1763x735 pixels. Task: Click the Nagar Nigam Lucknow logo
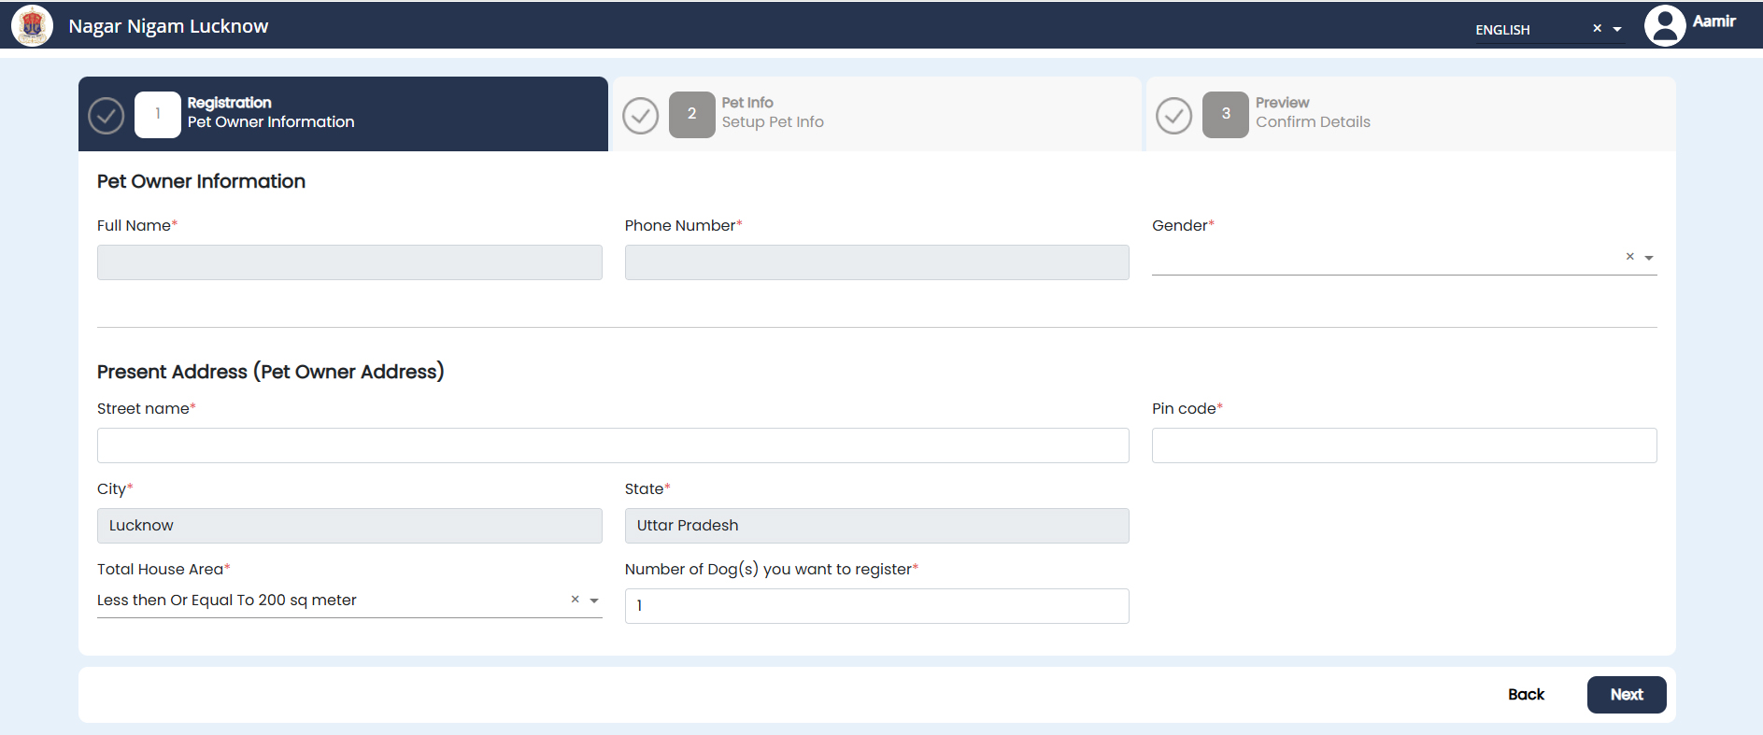[33, 26]
